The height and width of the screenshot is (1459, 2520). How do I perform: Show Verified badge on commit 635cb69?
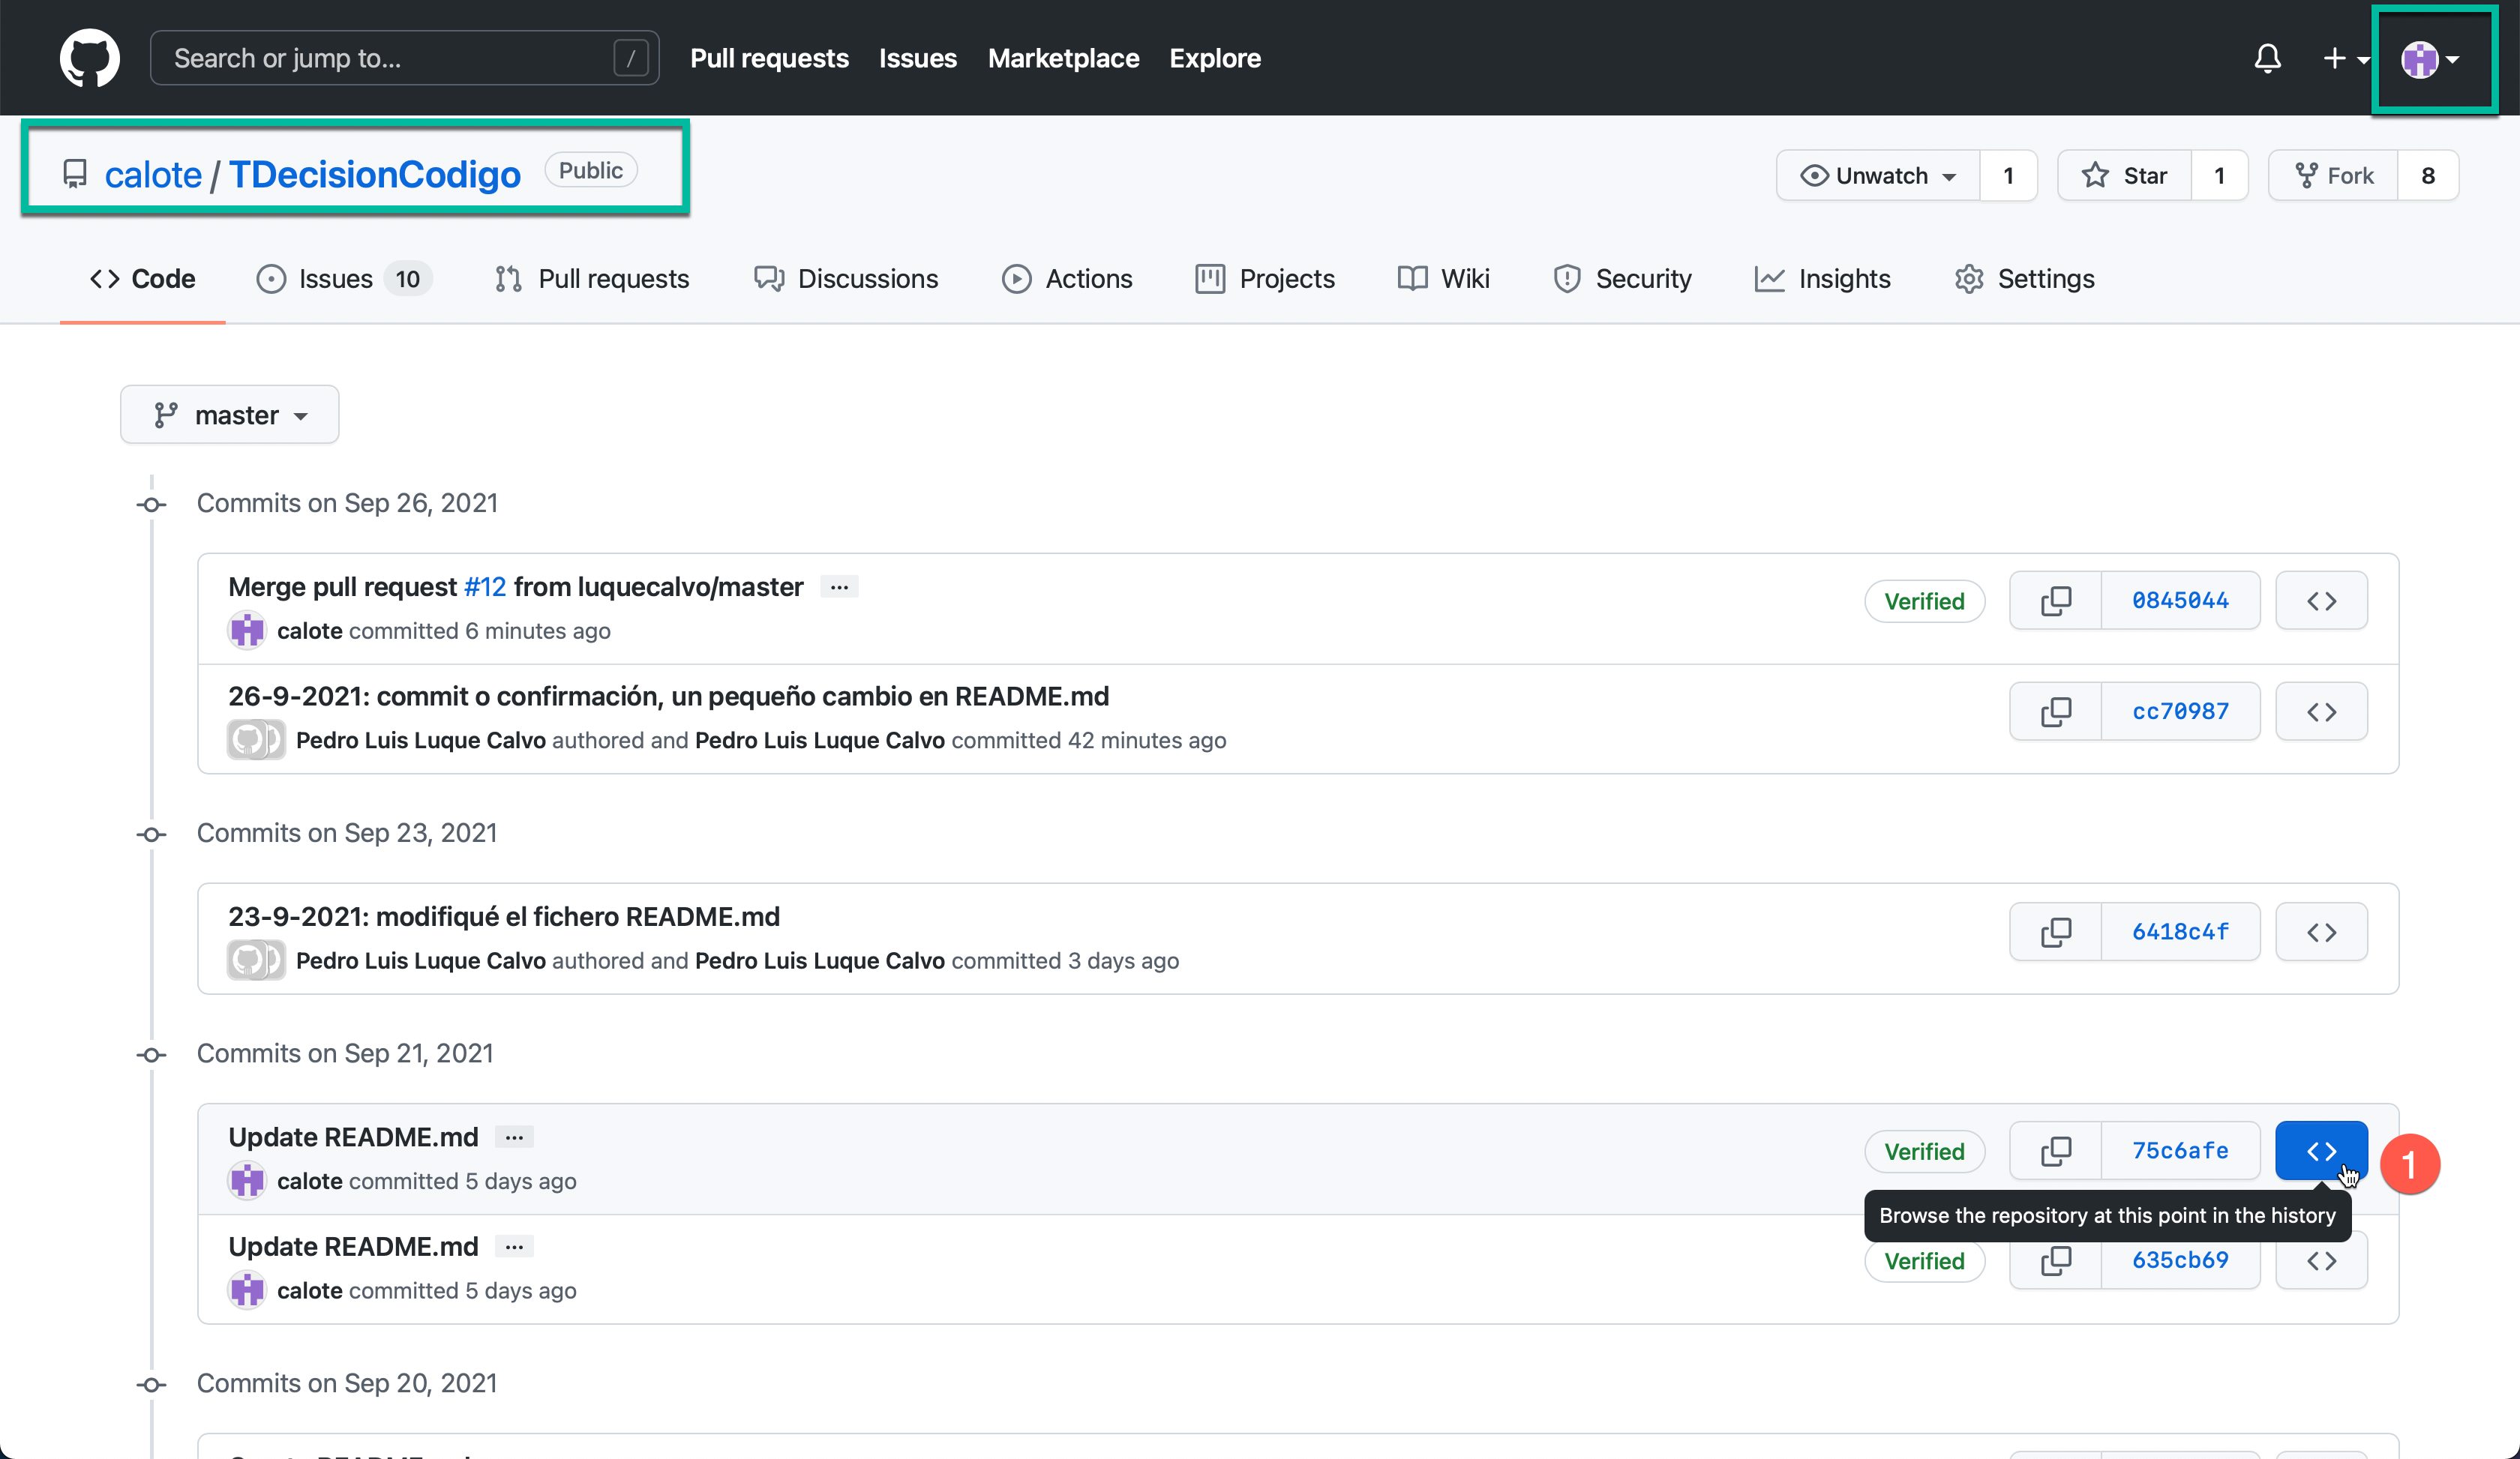1924,1261
